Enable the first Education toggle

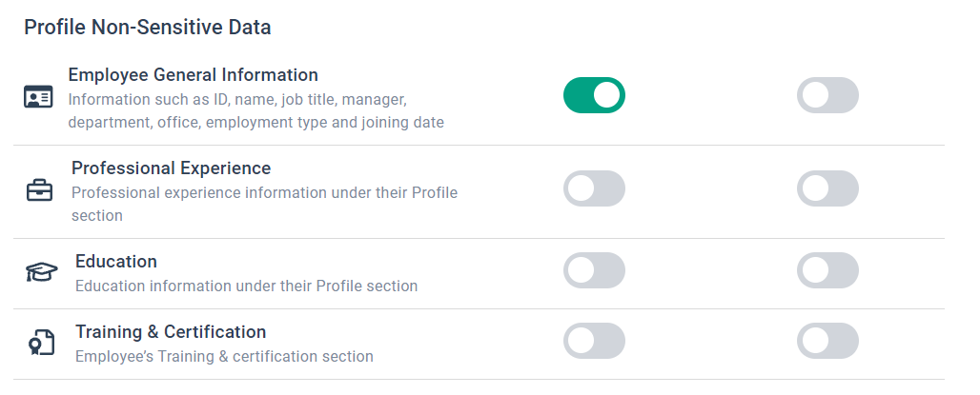coord(594,270)
